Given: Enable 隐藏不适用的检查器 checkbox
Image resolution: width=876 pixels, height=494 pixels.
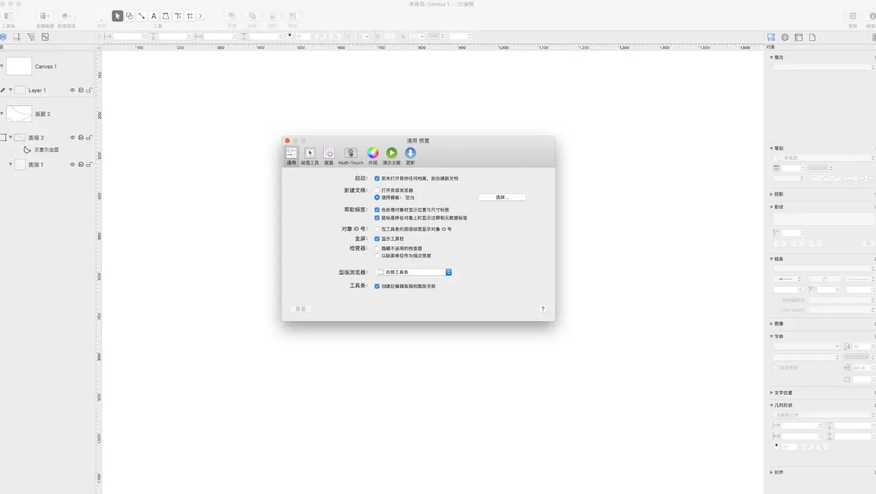Looking at the screenshot, I should 377,248.
